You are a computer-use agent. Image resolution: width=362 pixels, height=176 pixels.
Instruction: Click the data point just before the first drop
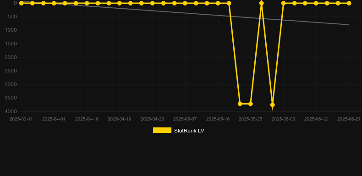coord(229,3)
